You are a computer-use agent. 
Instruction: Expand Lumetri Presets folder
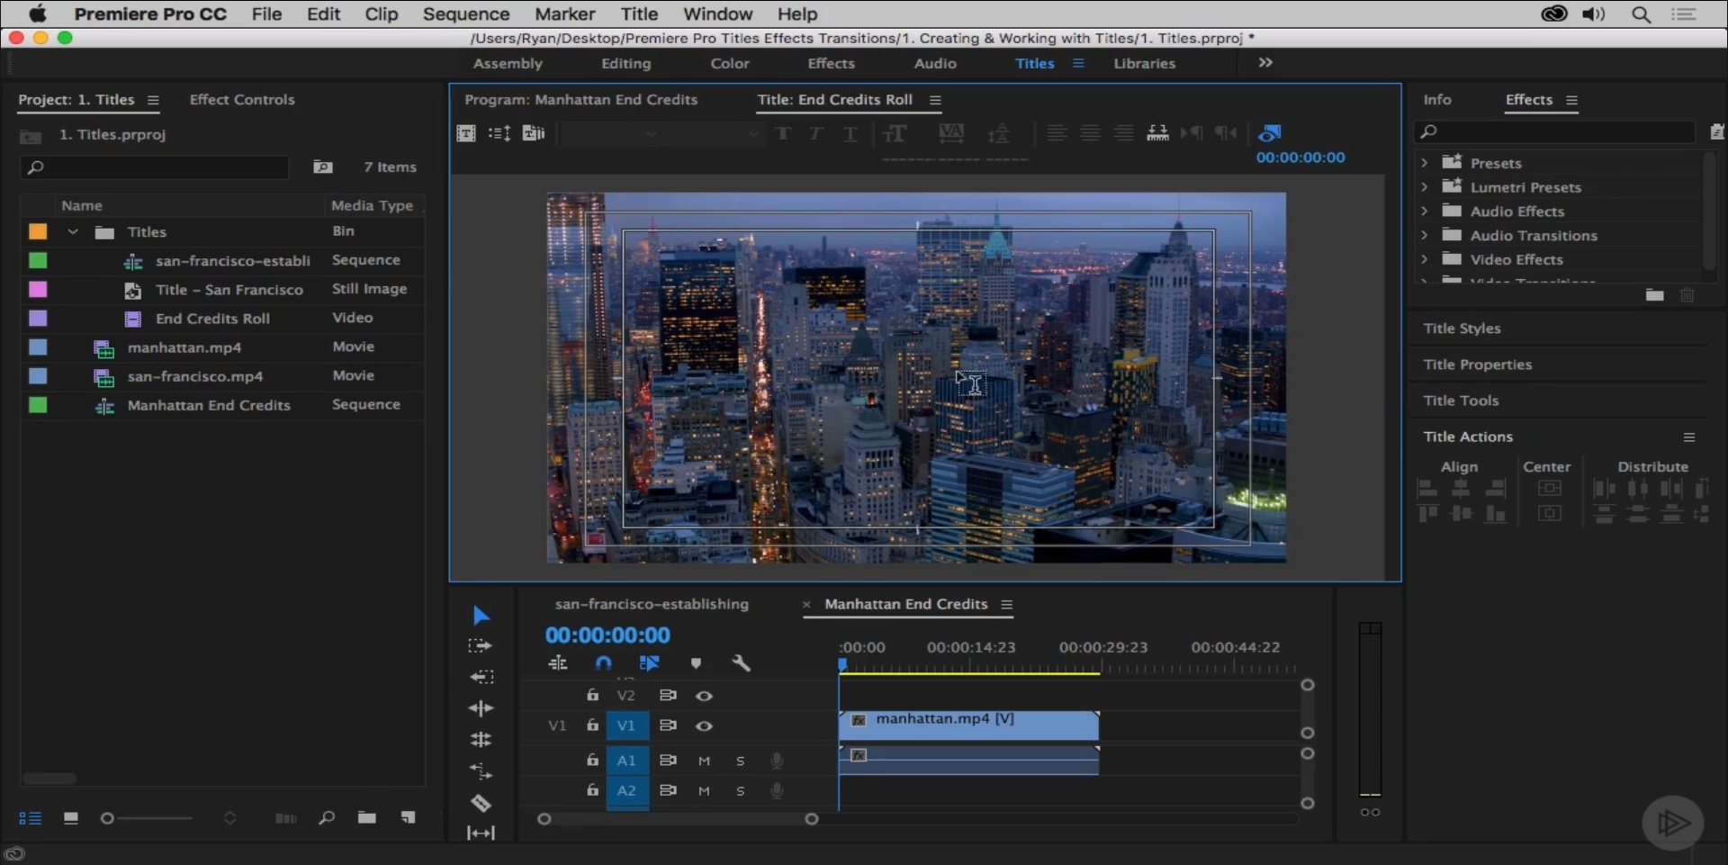pyautogui.click(x=1424, y=187)
